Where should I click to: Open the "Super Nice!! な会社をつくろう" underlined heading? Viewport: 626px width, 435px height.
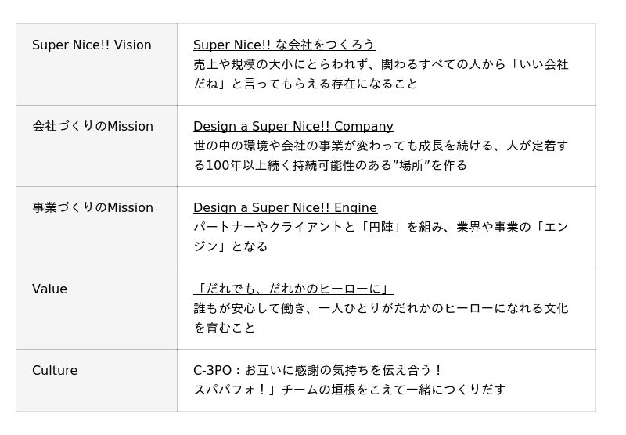coord(284,45)
